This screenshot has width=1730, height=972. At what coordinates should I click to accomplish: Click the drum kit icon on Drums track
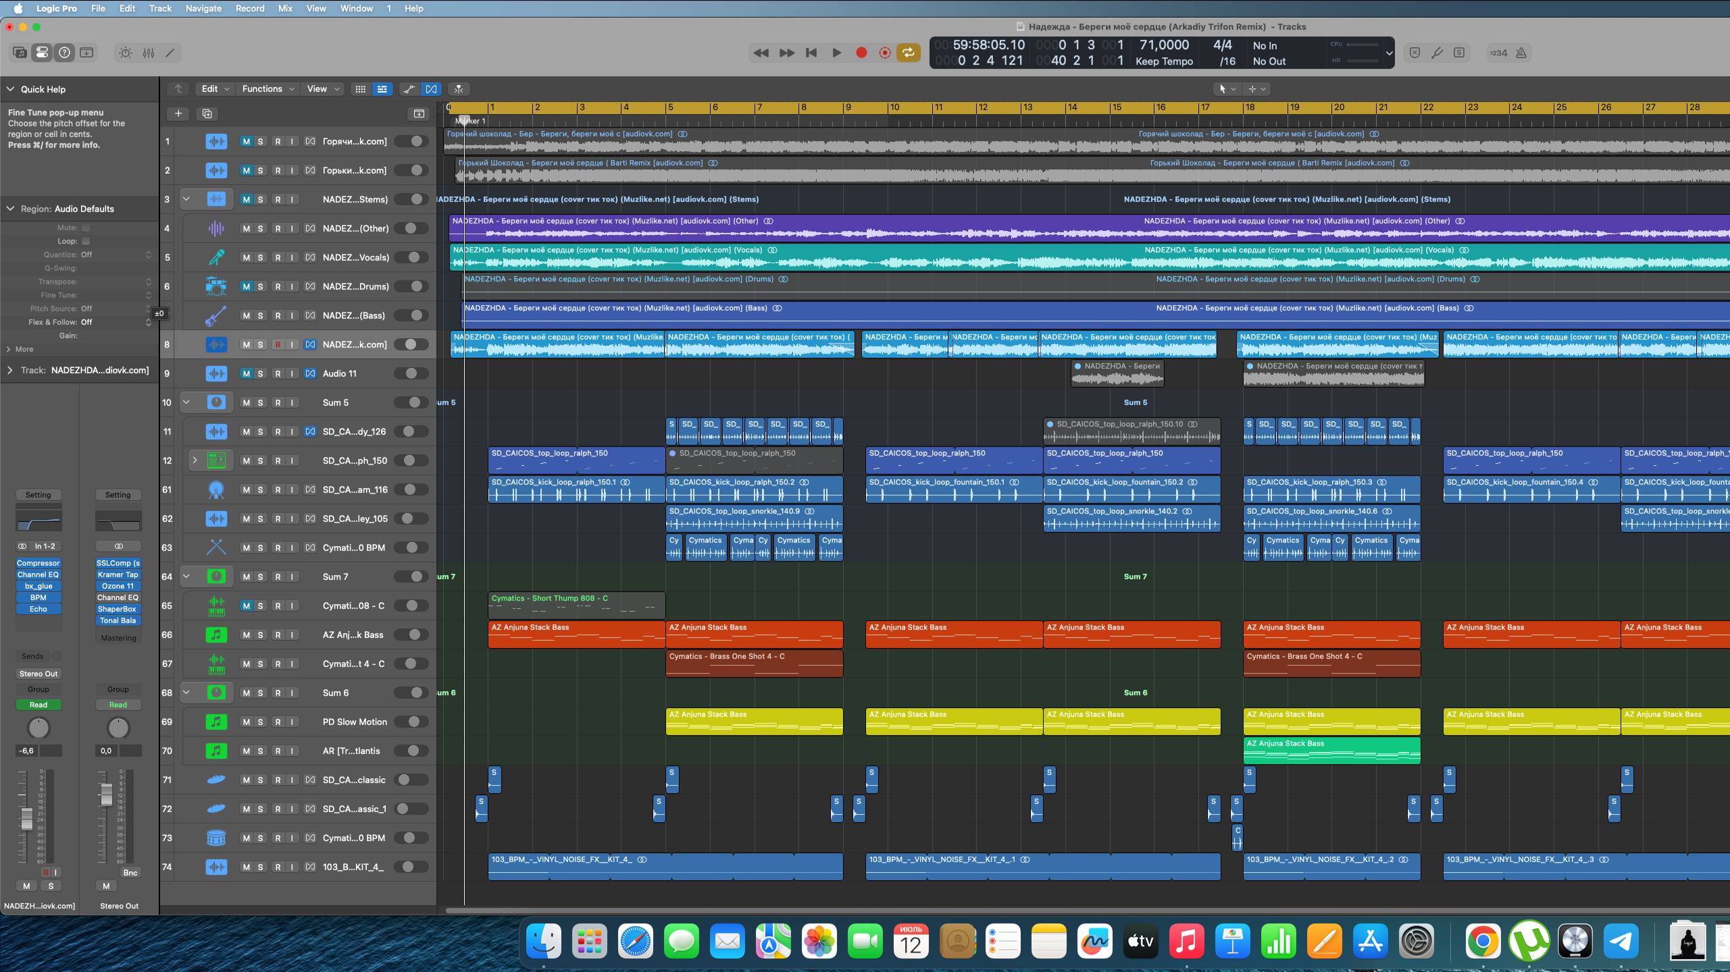[x=216, y=286]
